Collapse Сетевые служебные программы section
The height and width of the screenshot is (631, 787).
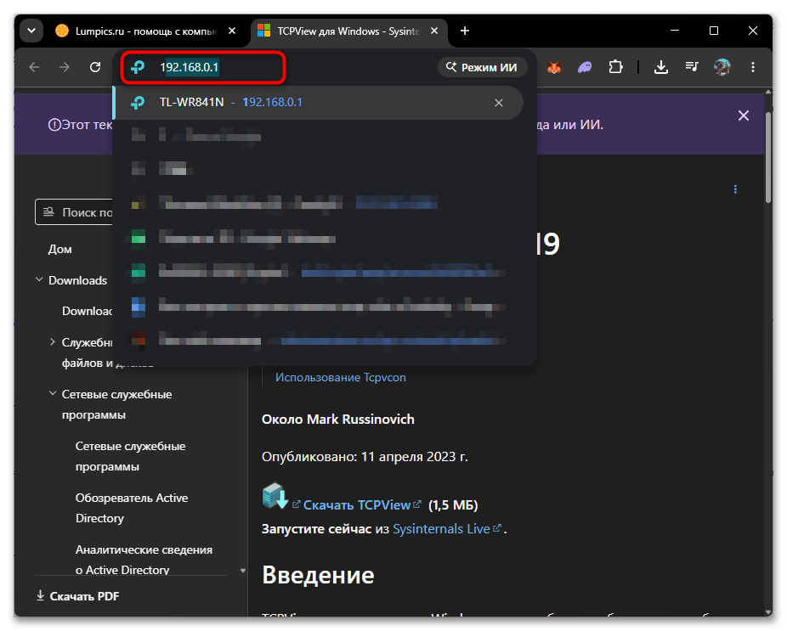tap(52, 394)
